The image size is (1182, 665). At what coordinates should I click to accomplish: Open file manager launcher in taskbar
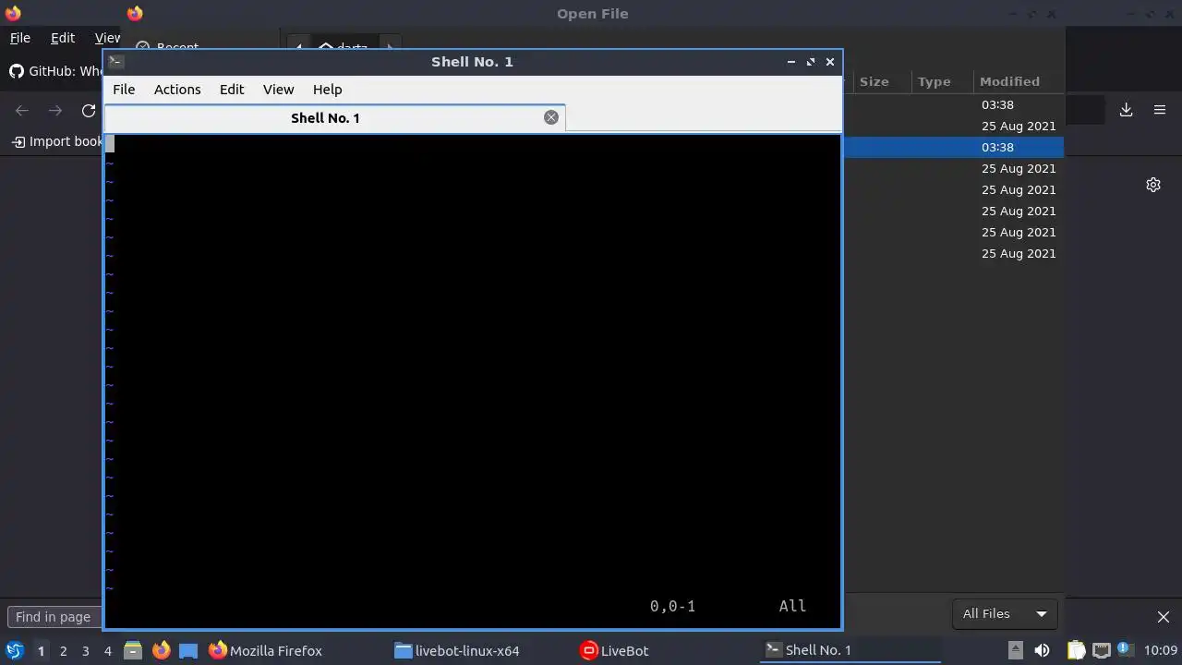click(x=133, y=650)
